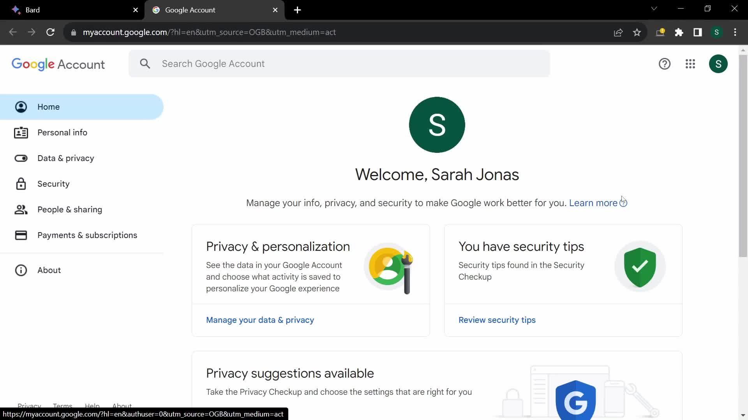Click the privacy personalization illustration
The height and width of the screenshot is (420, 748).
tap(389, 268)
